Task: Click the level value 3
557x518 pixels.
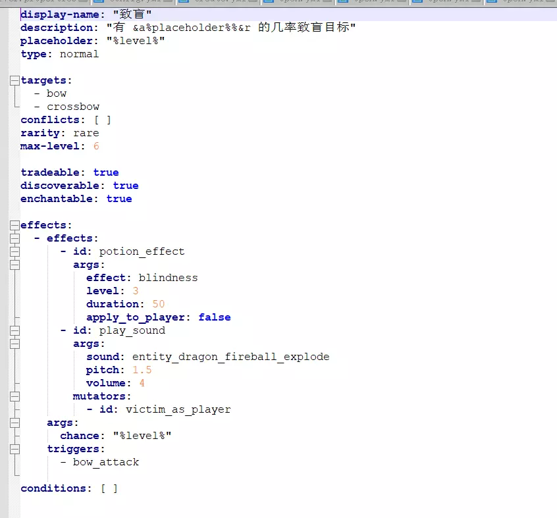Action: [136, 291]
